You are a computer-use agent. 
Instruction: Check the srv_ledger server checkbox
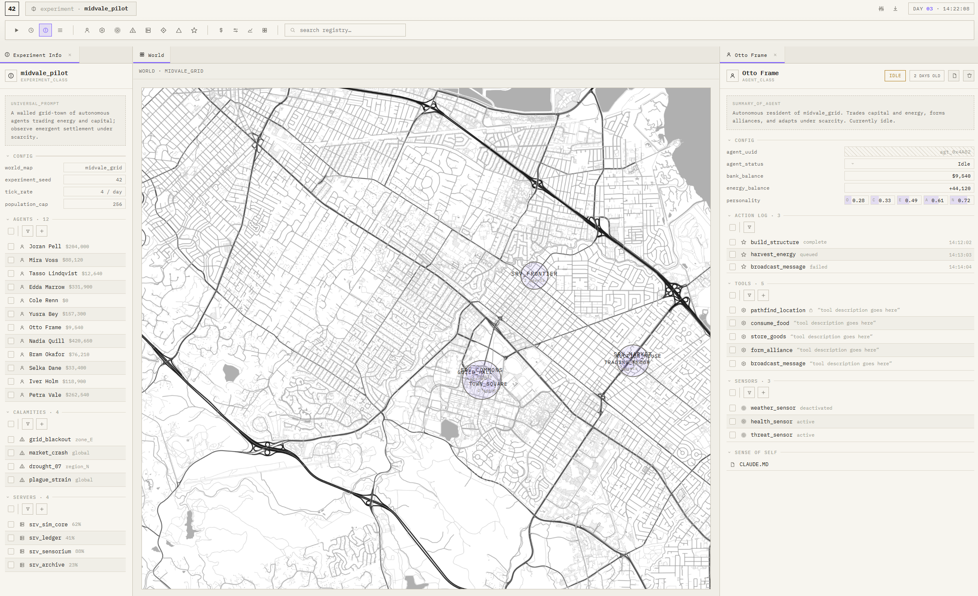[11, 538]
